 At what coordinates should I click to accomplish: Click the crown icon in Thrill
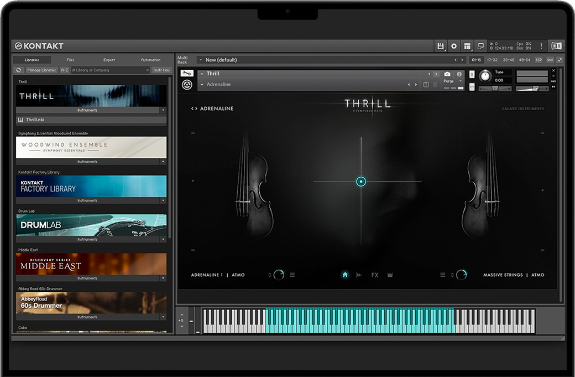pos(390,275)
